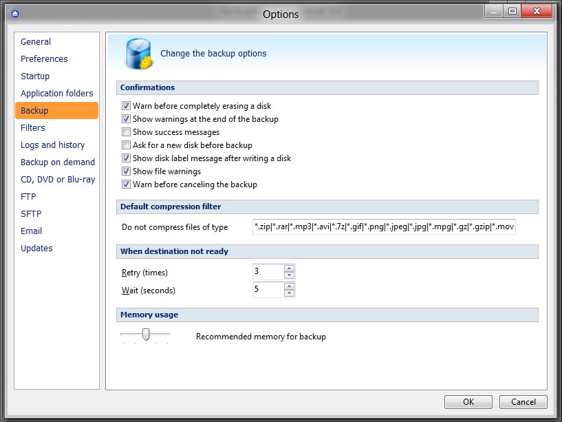Enable Show success messages checkbox
This screenshot has width=562, height=422.
click(x=126, y=132)
